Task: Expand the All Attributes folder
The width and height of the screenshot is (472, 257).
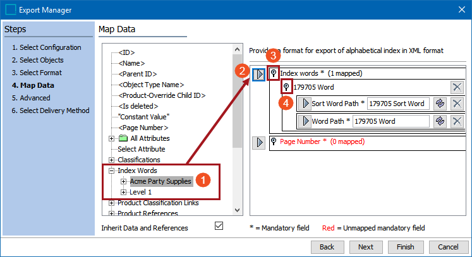Action: [112, 138]
